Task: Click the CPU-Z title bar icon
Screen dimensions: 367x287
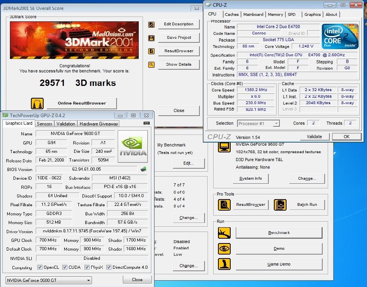Action: pyautogui.click(x=208, y=5)
